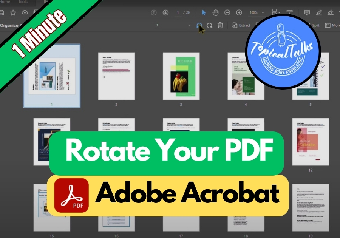The height and width of the screenshot is (238, 340).
Task: Select the arrow Selection tool
Action: pyautogui.click(x=204, y=12)
